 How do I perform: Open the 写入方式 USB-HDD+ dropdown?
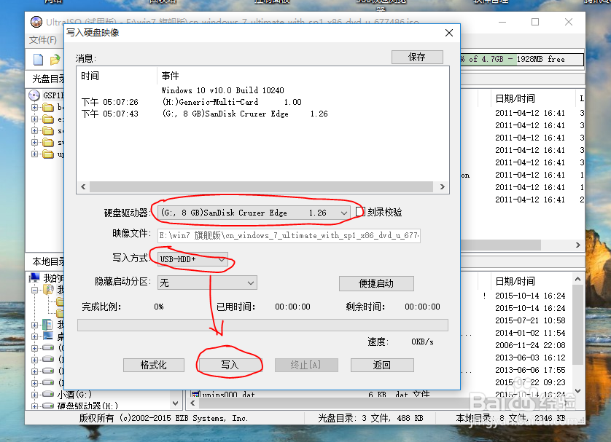221,259
